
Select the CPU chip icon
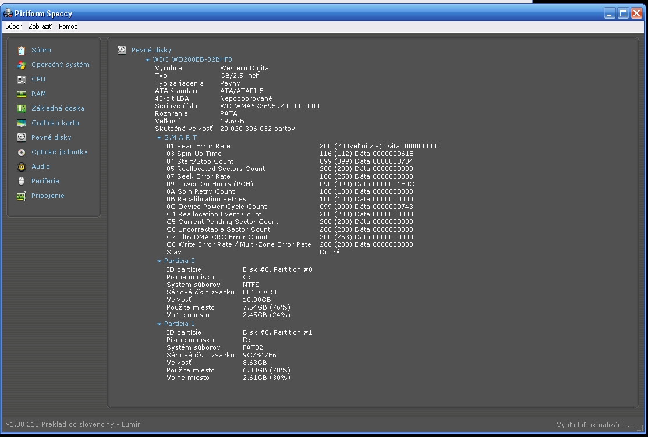click(x=22, y=79)
